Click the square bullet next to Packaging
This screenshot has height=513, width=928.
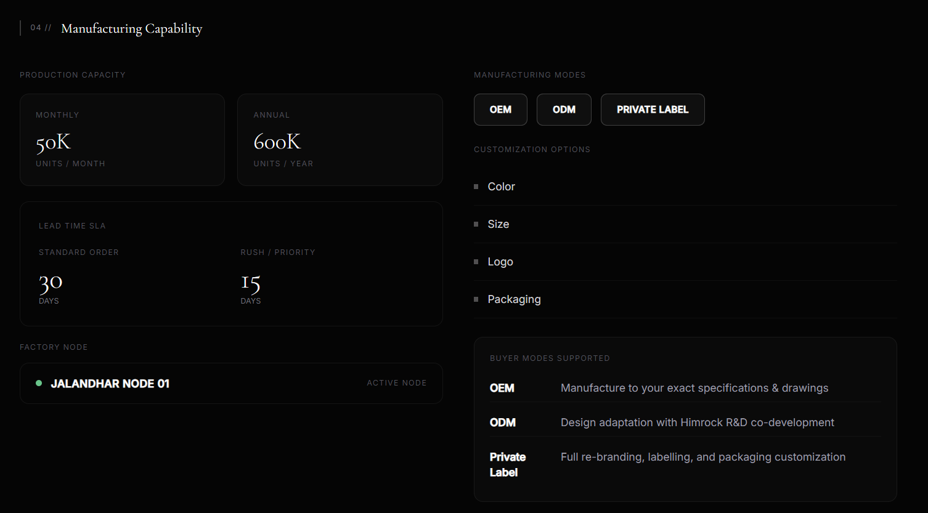point(476,299)
